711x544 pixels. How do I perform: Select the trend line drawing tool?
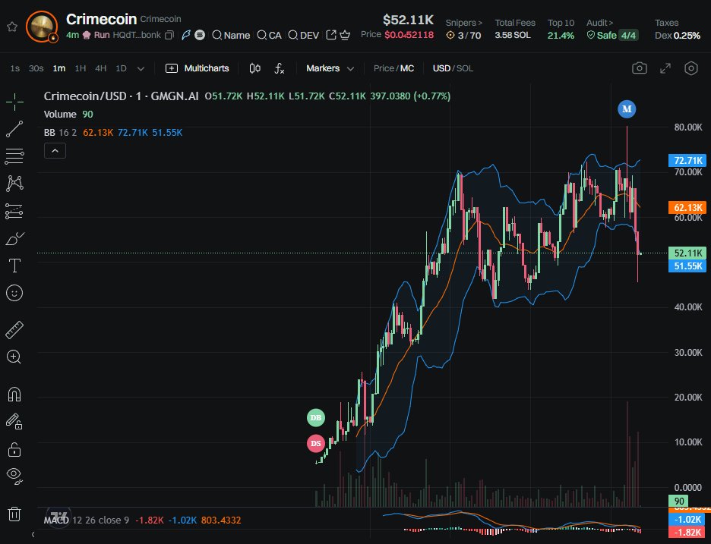(14, 129)
